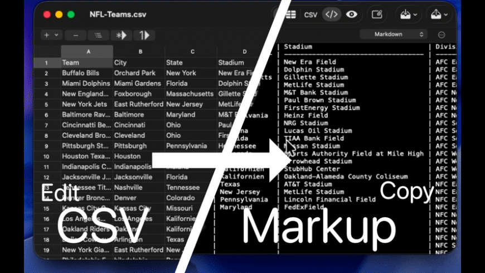Image resolution: width=485 pixels, height=273 pixels.
Task: Select column header B
Action: point(140,52)
